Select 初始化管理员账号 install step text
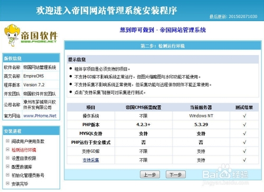 pyautogui.click(x=28, y=175)
